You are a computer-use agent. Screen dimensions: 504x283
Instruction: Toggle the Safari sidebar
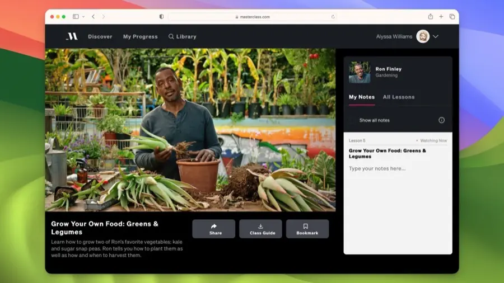point(76,17)
